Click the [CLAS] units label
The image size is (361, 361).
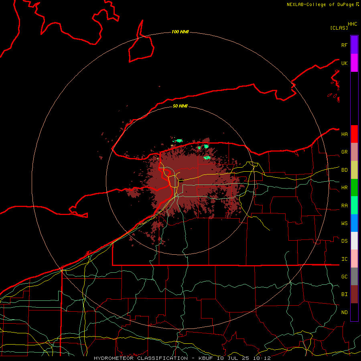click(x=339, y=28)
